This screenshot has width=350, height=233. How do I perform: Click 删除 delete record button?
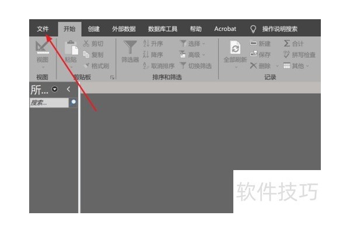coord(260,66)
